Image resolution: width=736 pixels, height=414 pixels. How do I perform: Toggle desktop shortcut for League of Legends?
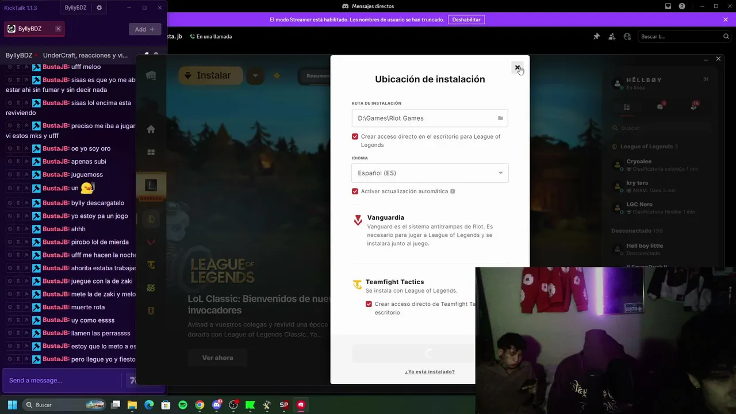pyautogui.click(x=355, y=137)
